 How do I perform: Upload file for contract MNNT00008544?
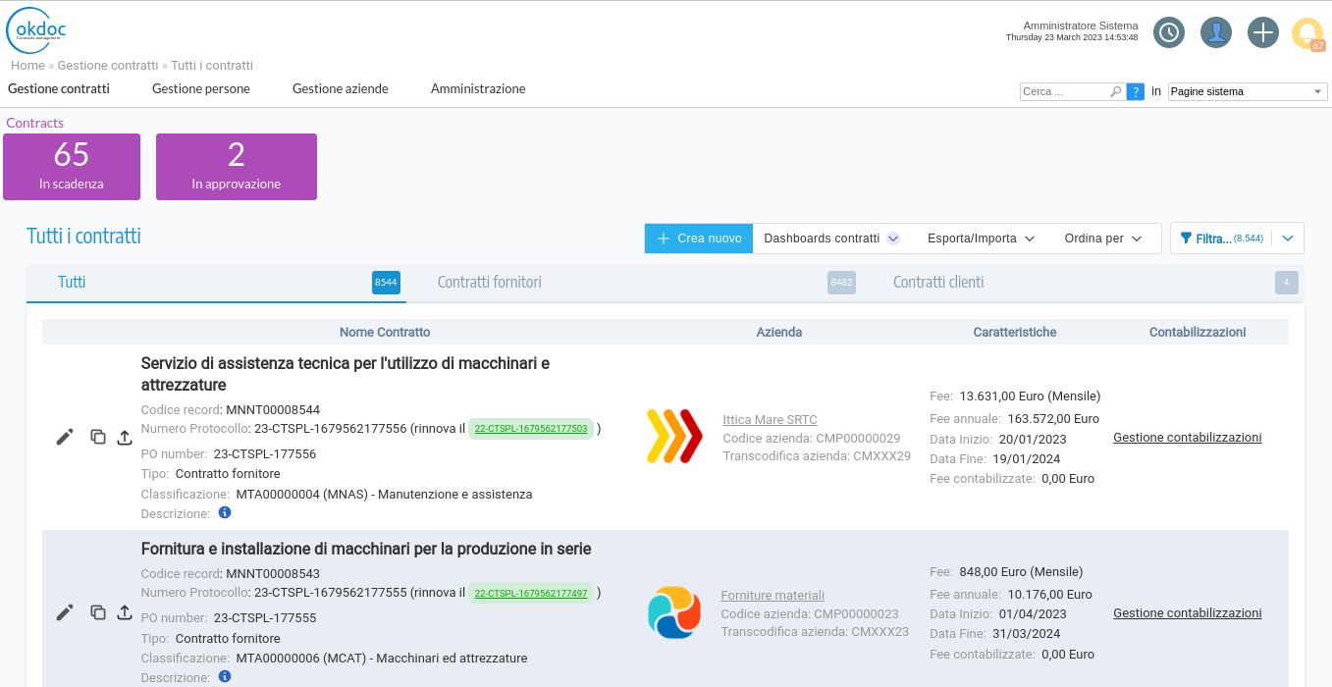[125, 437]
